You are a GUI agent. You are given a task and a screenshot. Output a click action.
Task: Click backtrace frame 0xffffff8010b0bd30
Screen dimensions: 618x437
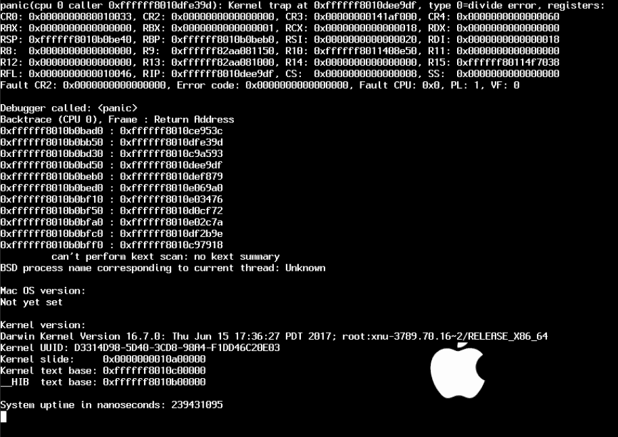click(51, 154)
